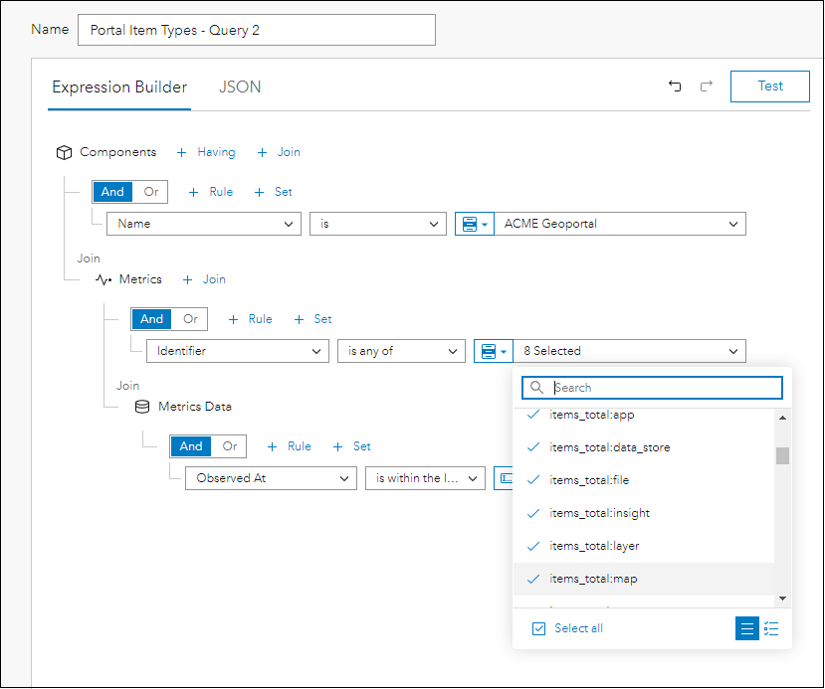Screen dimensions: 825x689
Task: Switch to show all items list view
Action: [746, 628]
